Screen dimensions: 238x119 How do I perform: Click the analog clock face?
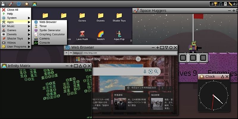click(214, 95)
